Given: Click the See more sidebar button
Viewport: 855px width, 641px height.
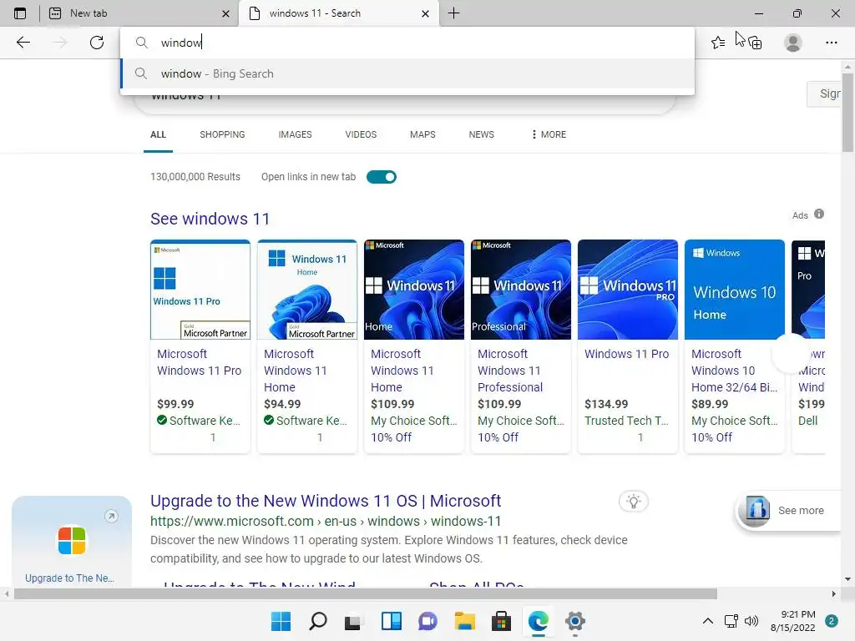Looking at the screenshot, I should click(788, 511).
